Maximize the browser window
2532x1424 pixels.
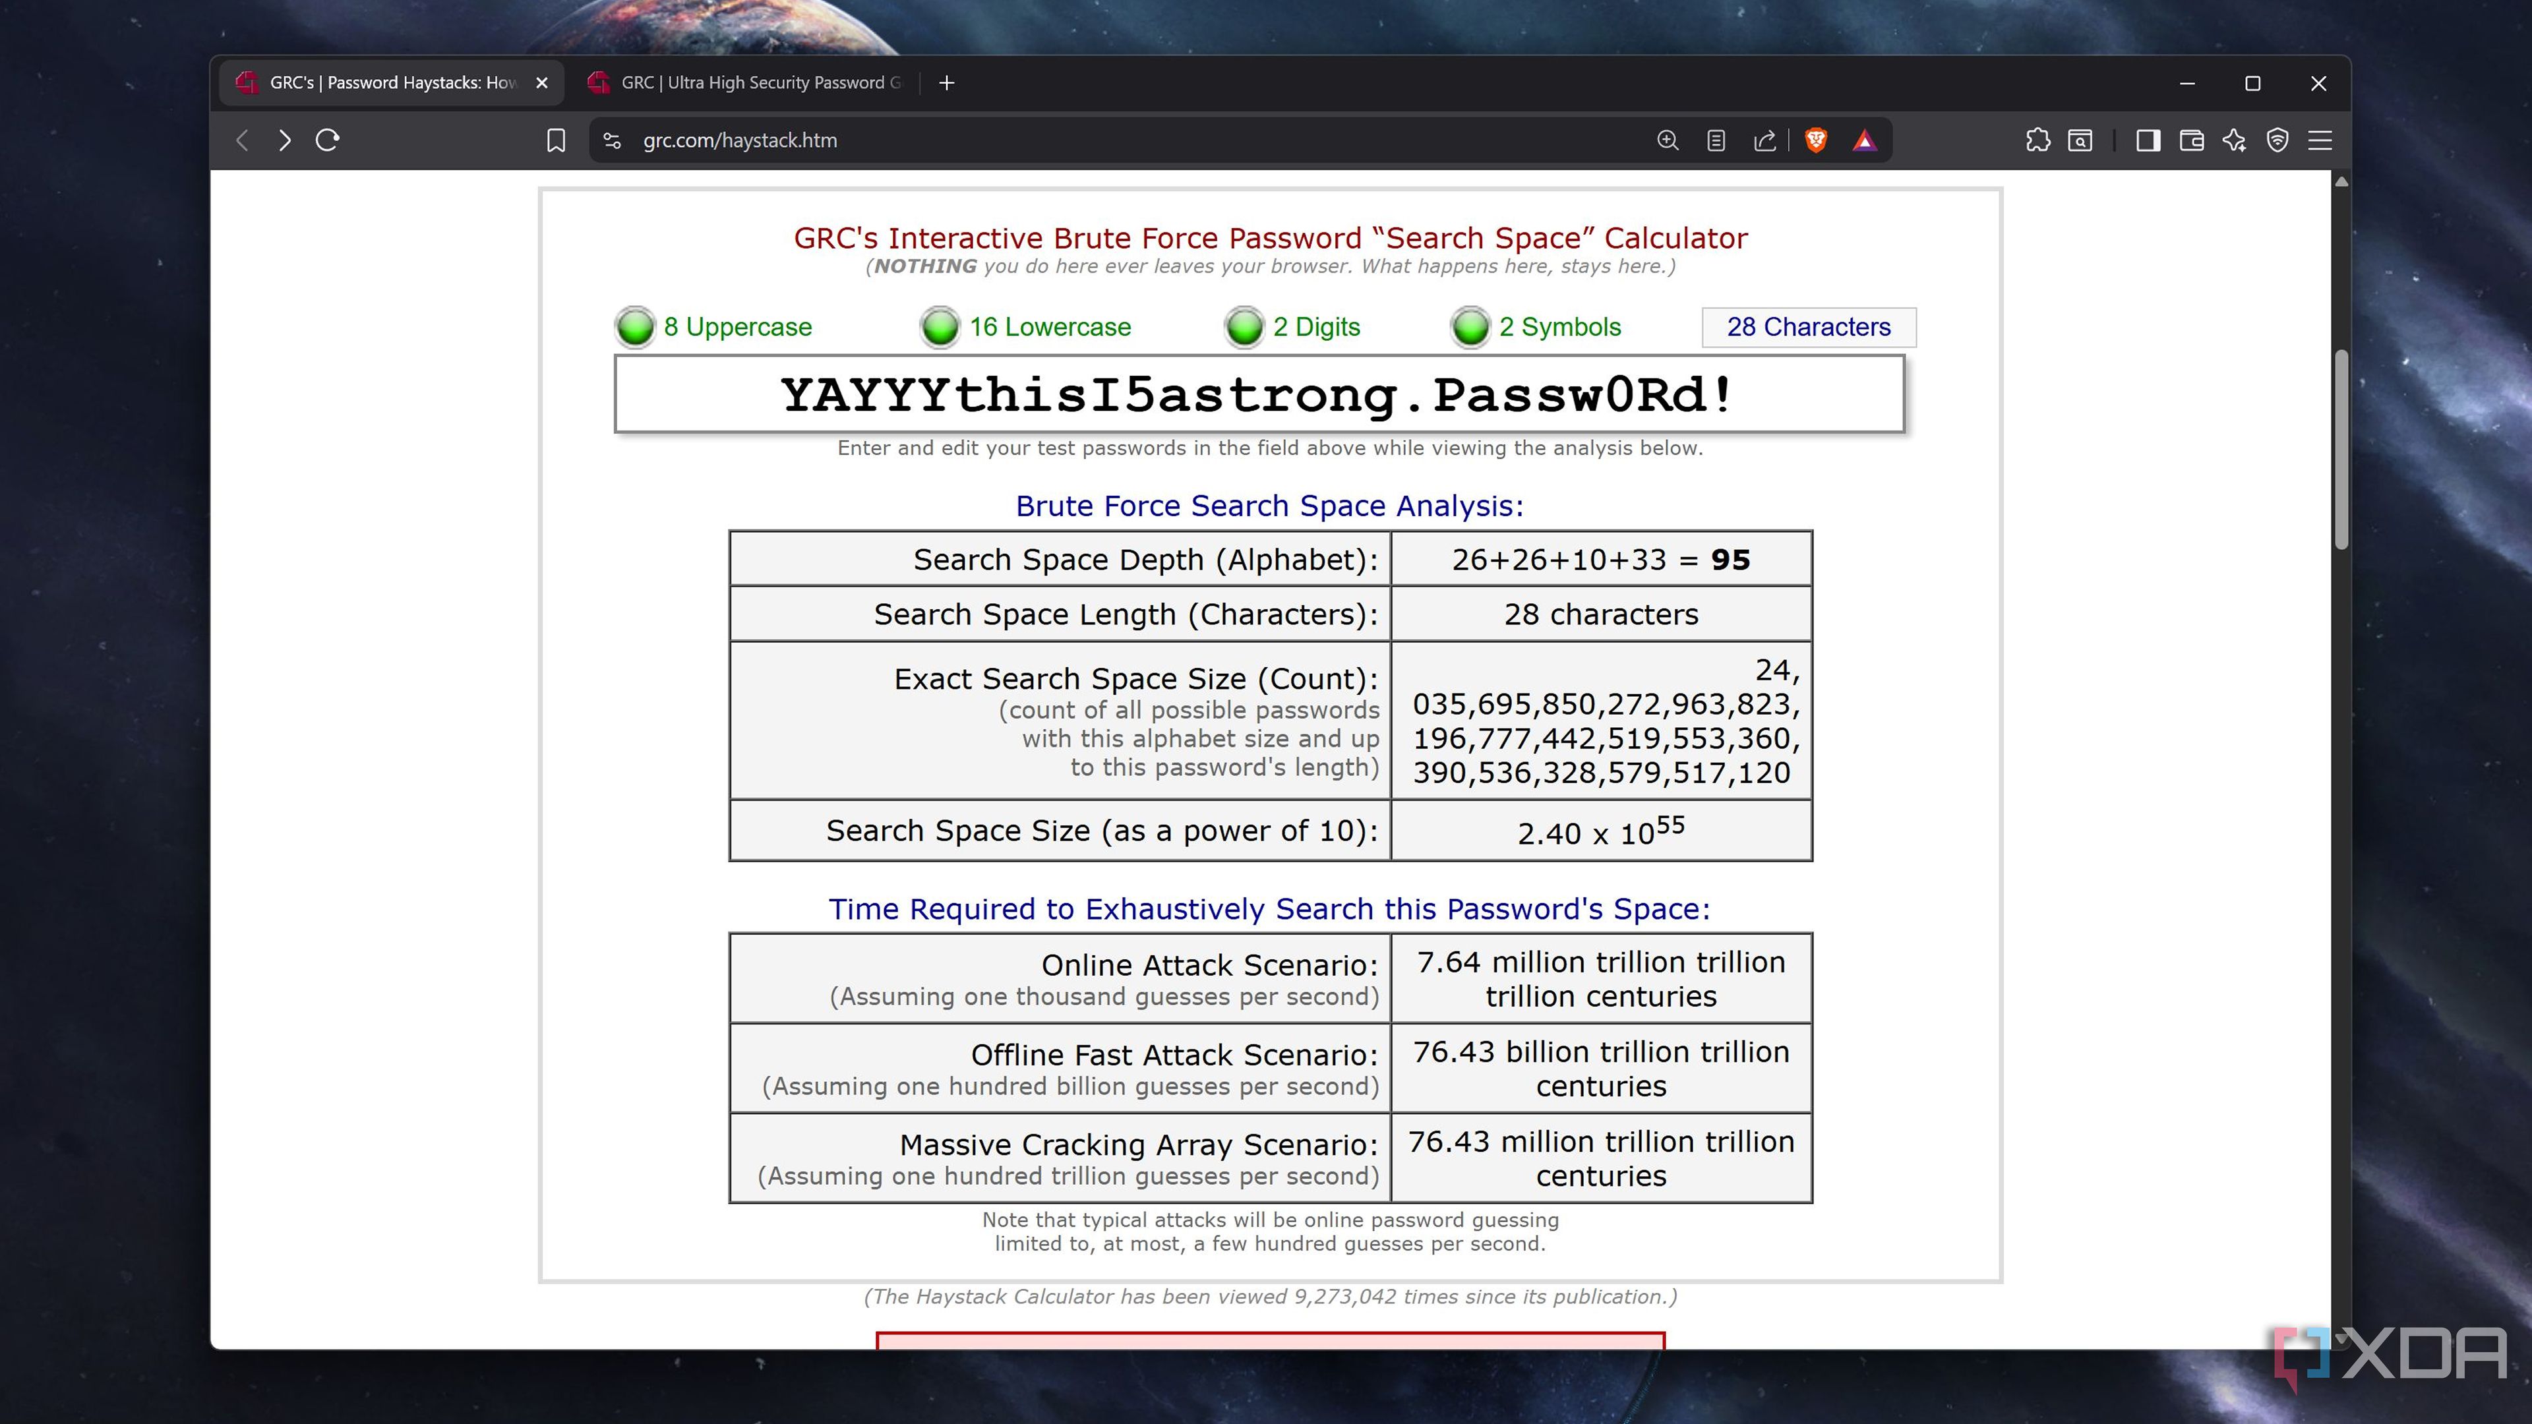(2253, 84)
